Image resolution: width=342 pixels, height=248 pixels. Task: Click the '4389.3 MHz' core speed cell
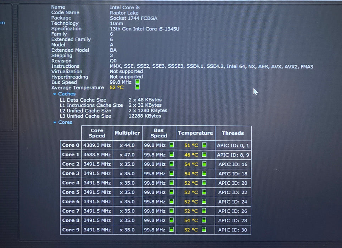pyautogui.click(x=97, y=145)
